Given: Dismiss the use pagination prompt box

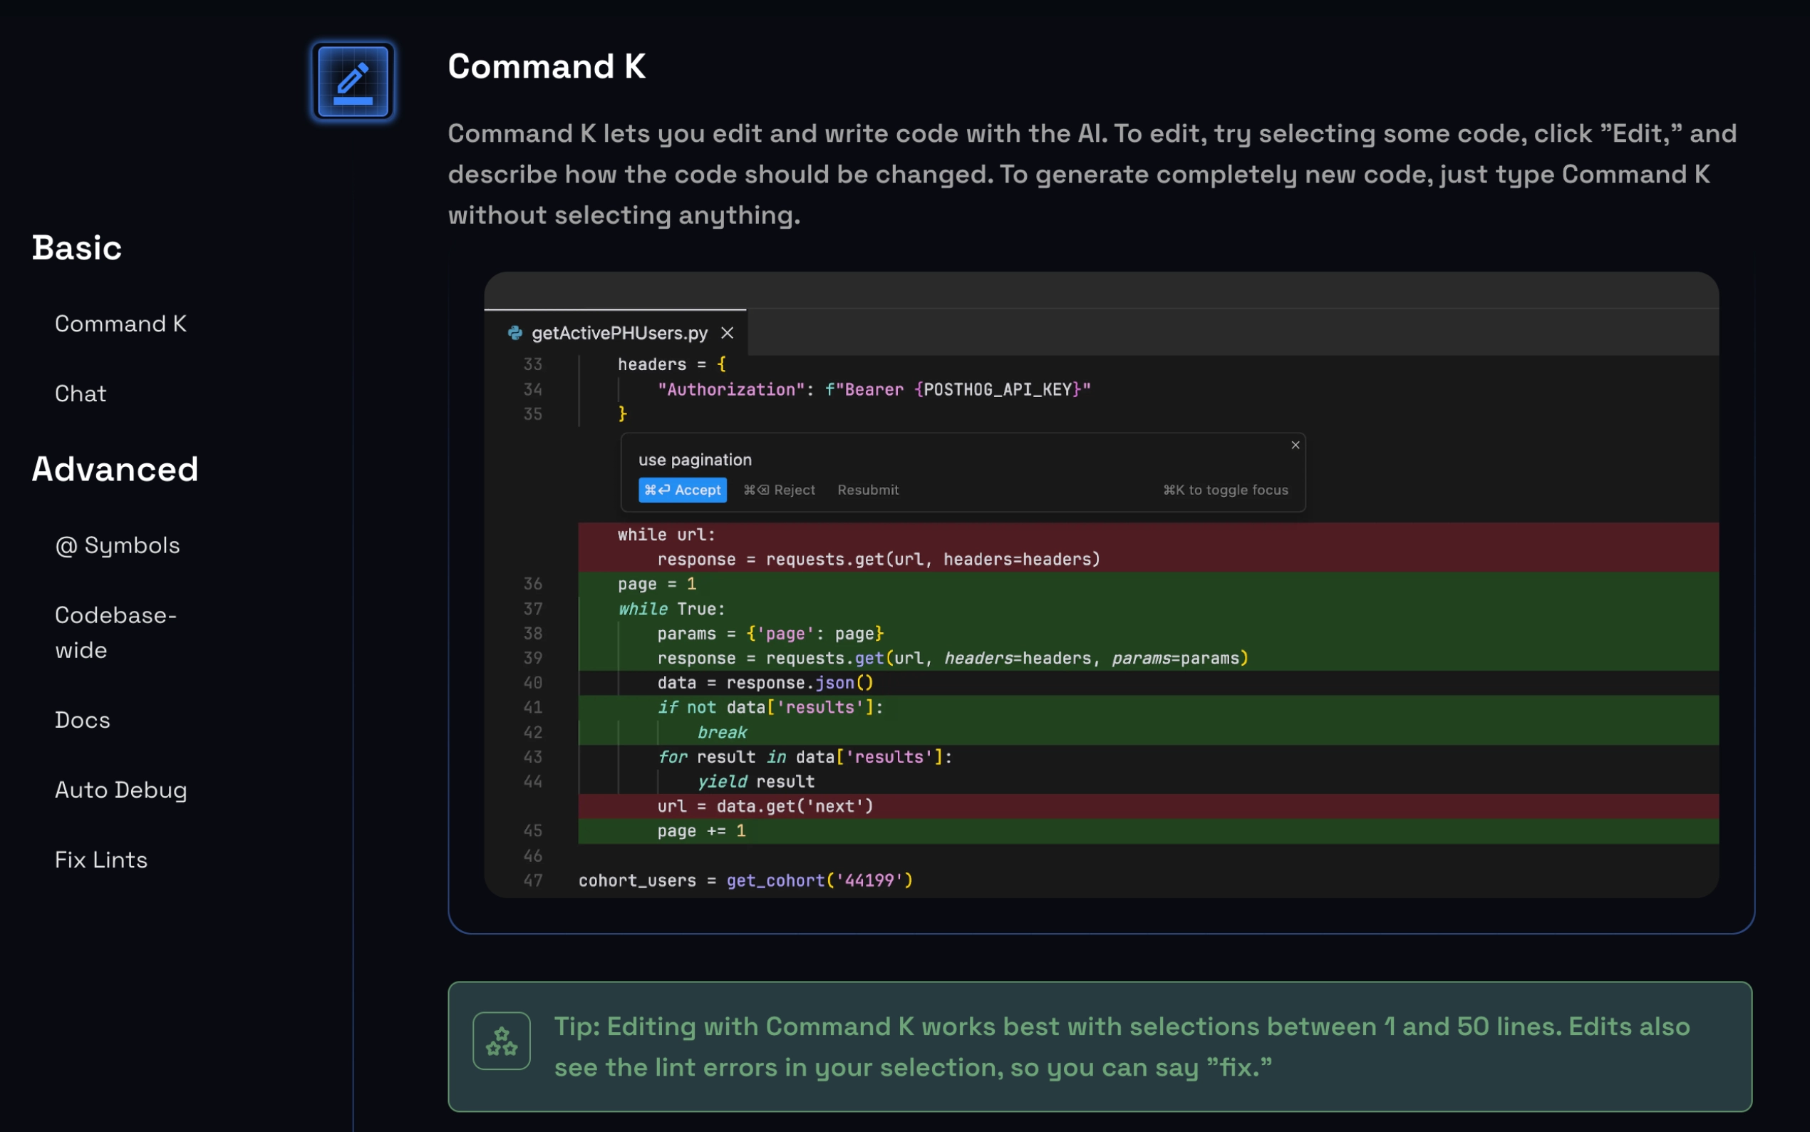Looking at the screenshot, I should (x=1295, y=446).
